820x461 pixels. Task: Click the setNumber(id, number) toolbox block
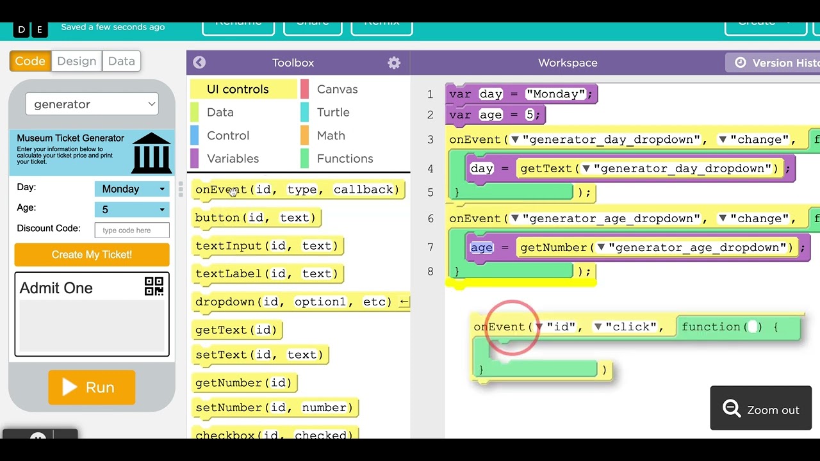click(274, 408)
